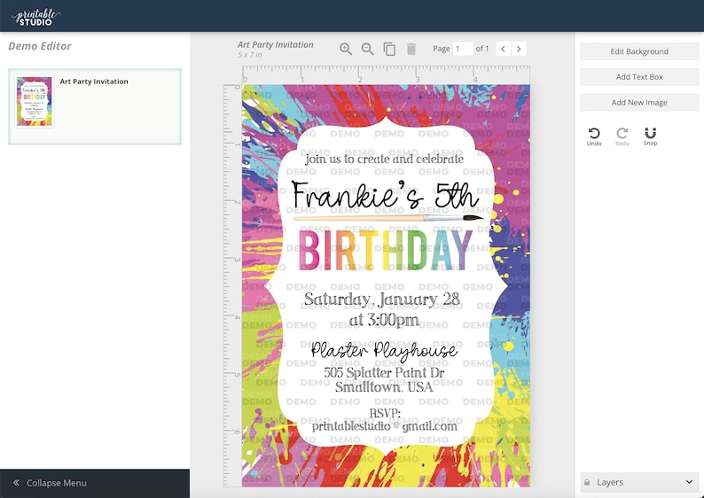The width and height of the screenshot is (704, 498).
Task: Delete page with the trash icon
Action: tap(411, 49)
